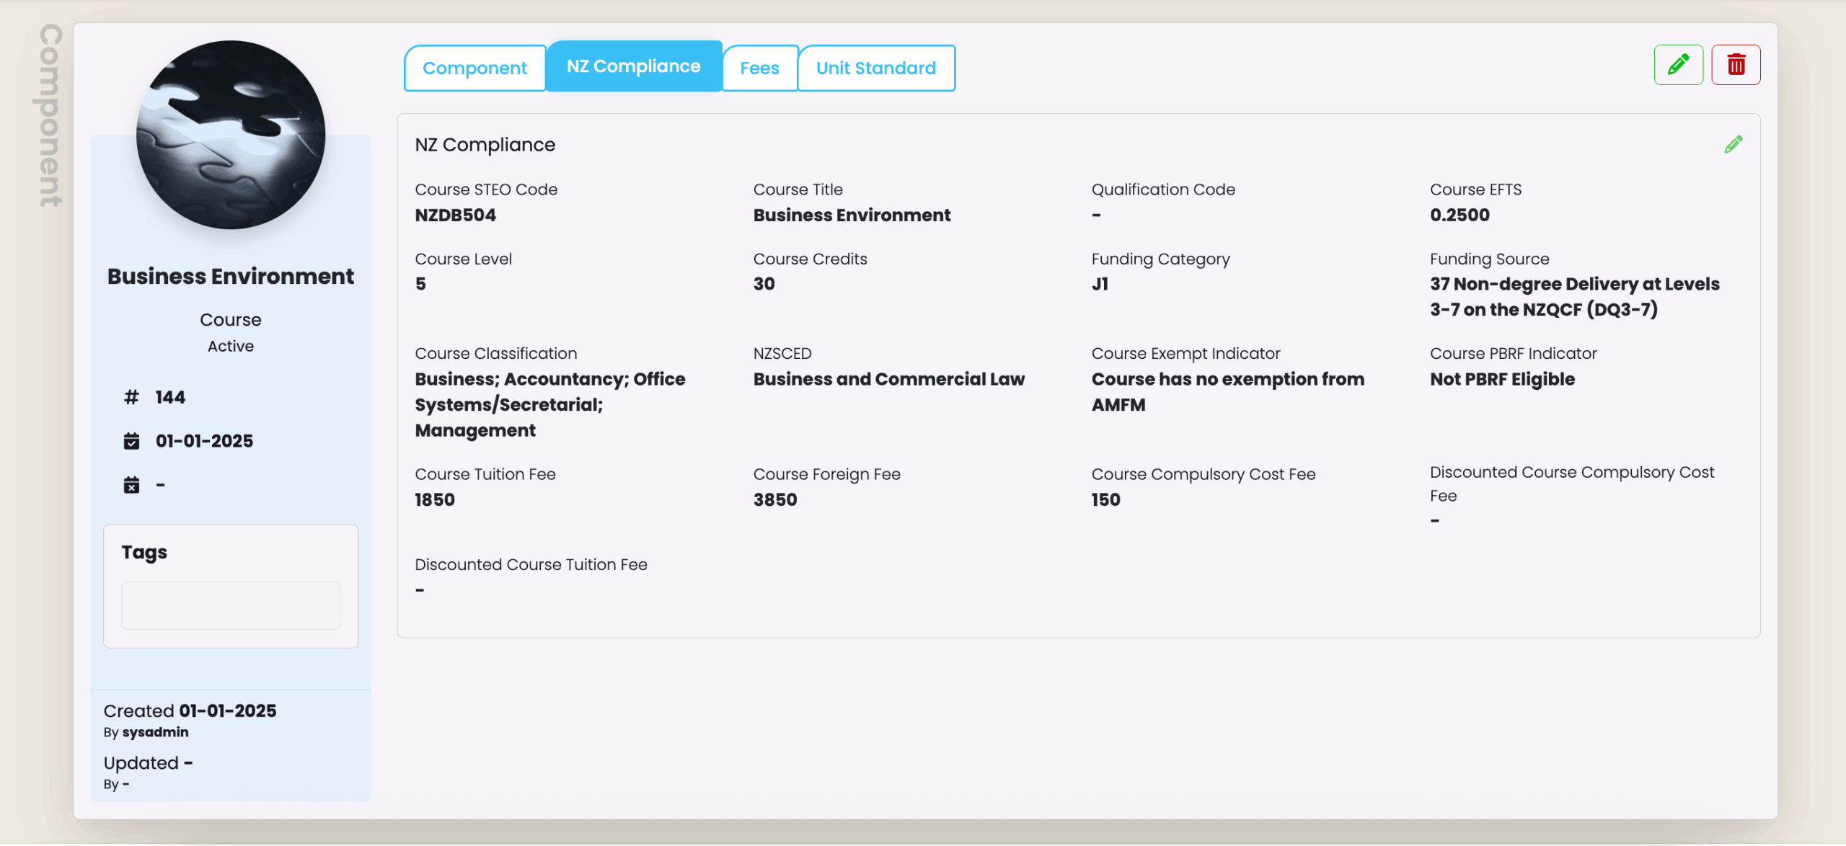Click the Course Tuition Fee value 1850
Image resolution: width=1846 pixels, height=846 pixels.
435,499
